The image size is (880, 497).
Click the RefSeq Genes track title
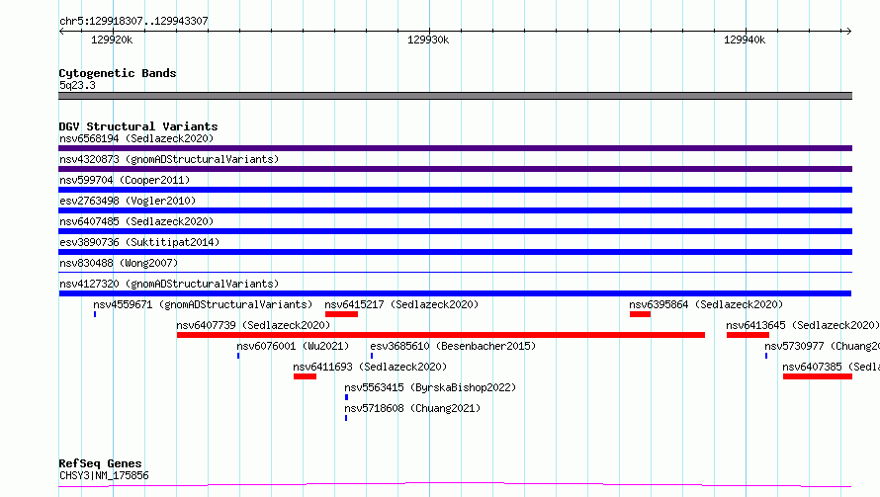pyautogui.click(x=100, y=463)
